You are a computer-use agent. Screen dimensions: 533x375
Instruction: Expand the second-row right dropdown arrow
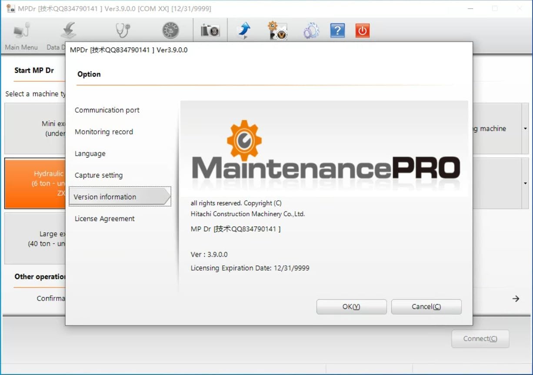click(x=525, y=183)
